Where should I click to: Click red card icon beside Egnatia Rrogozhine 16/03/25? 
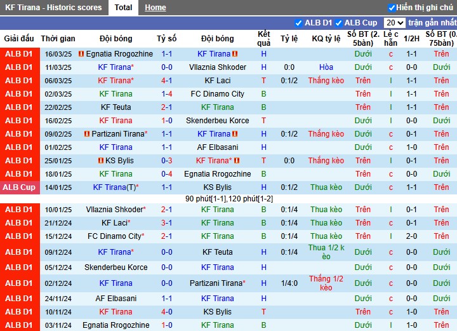coord(81,54)
